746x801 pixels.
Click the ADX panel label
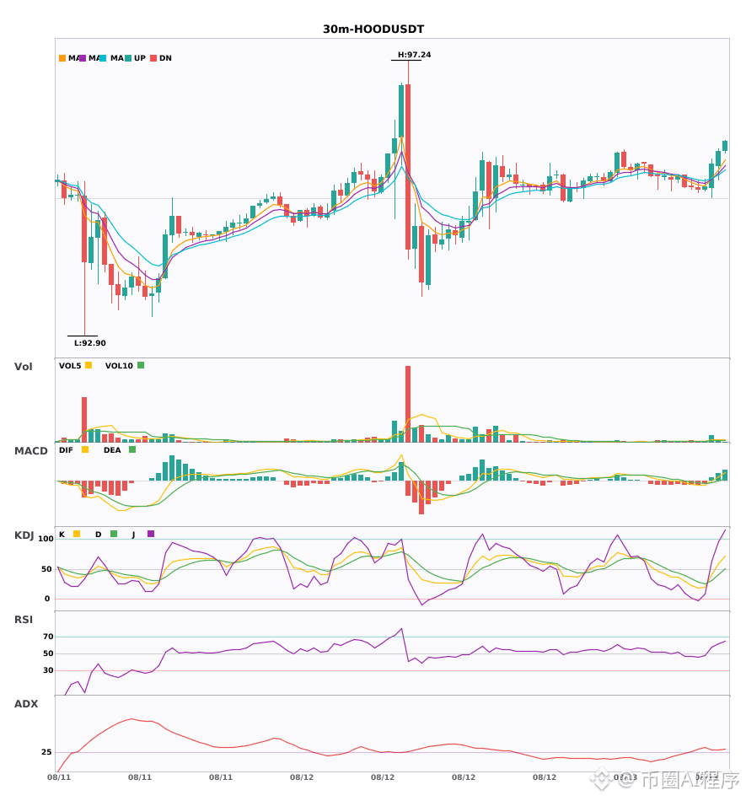[26, 704]
